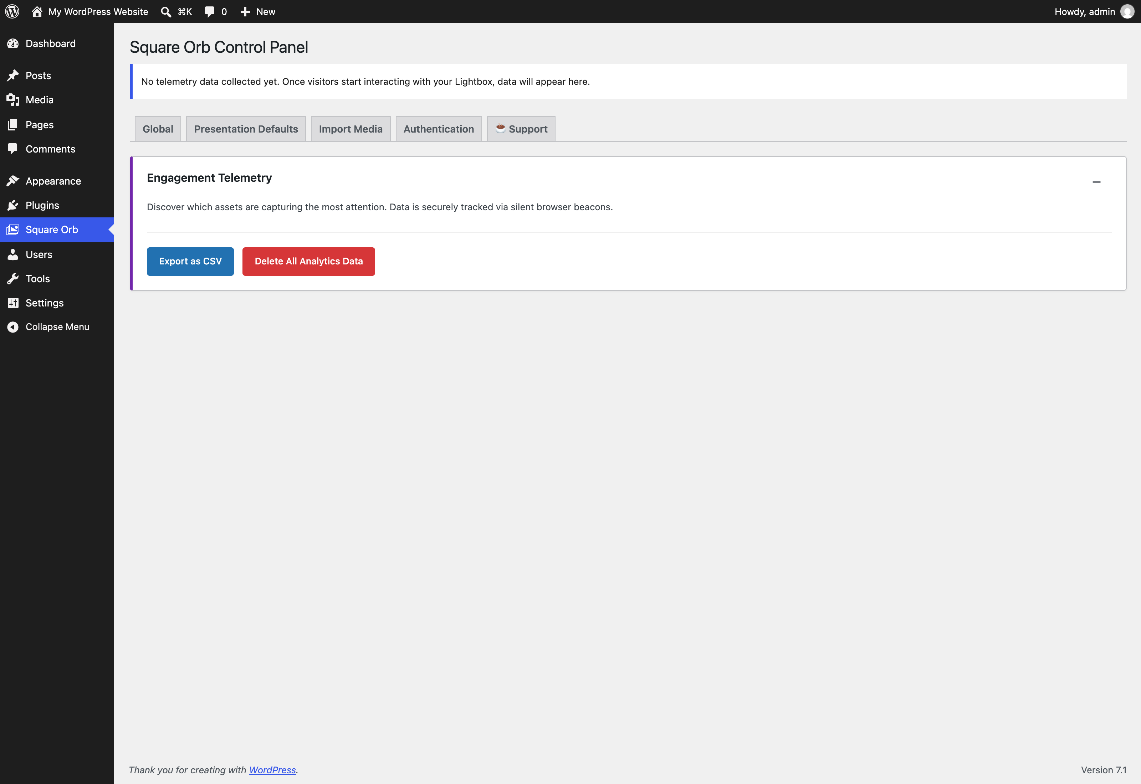Viewport: 1141px width, 784px height.
Task: Click the Media icon in sidebar
Action: [13, 100]
